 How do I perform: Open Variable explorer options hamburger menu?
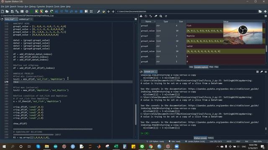point(265,16)
